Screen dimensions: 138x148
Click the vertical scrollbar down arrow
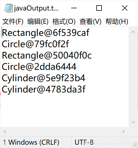click(x=133, y=122)
